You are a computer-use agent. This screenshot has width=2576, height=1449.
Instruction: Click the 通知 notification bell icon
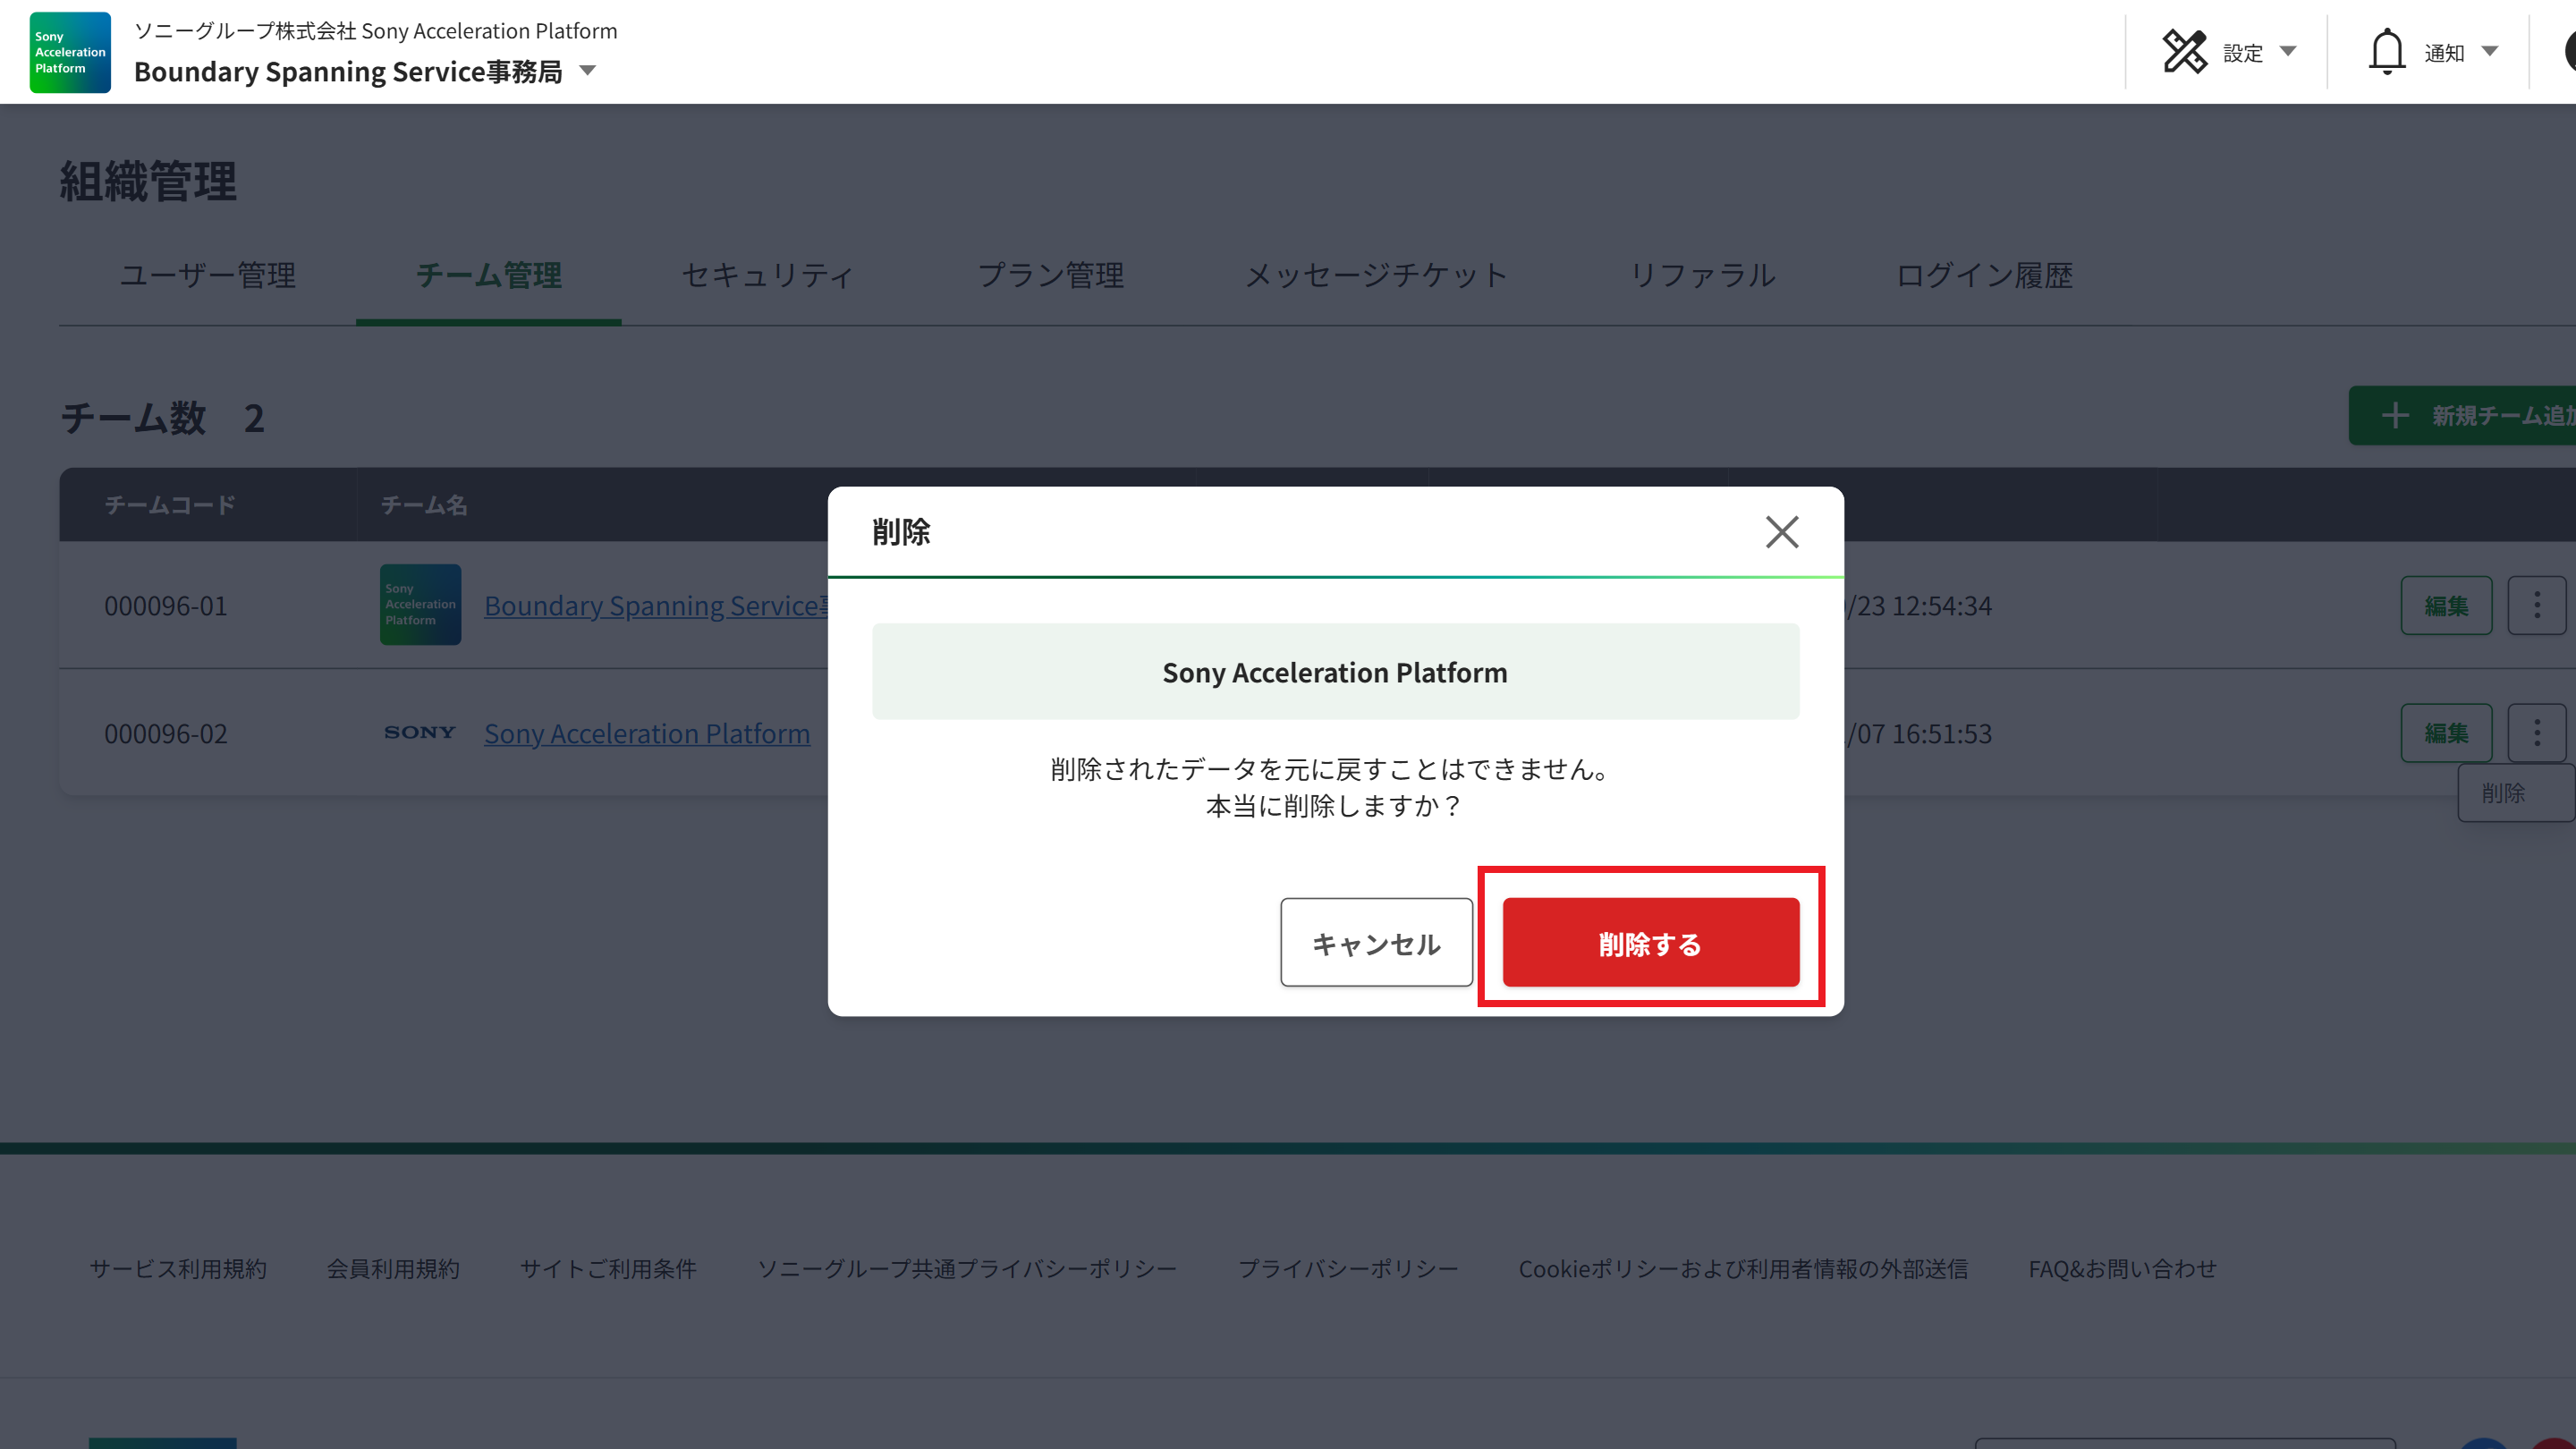click(x=2388, y=52)
